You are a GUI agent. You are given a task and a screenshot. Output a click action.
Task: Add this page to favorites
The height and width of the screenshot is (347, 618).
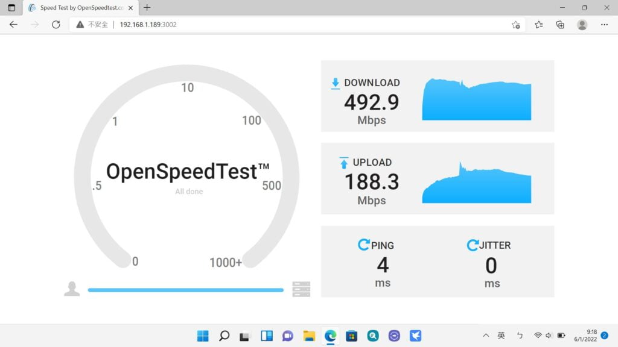pyautogui.click(x=515, y=25)
